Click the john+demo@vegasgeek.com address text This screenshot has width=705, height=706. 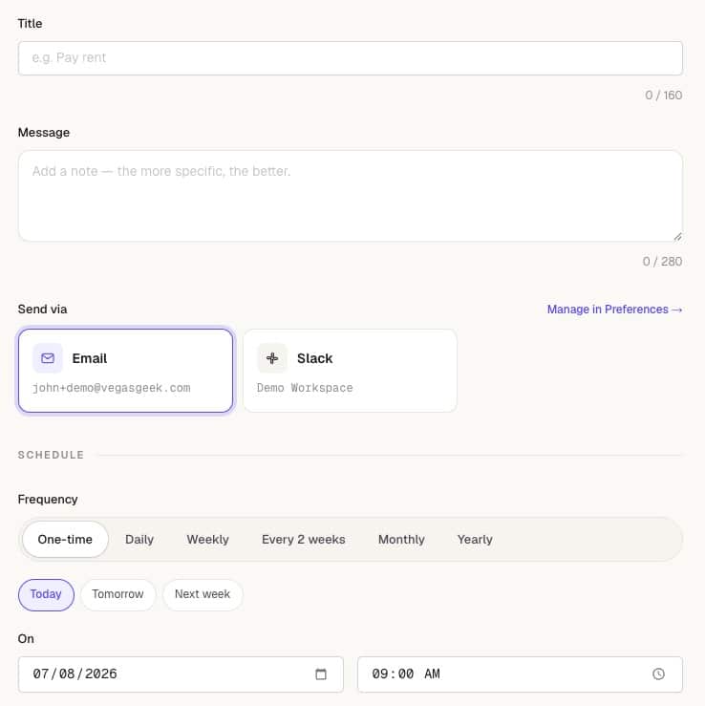click(x=111, y=388)
